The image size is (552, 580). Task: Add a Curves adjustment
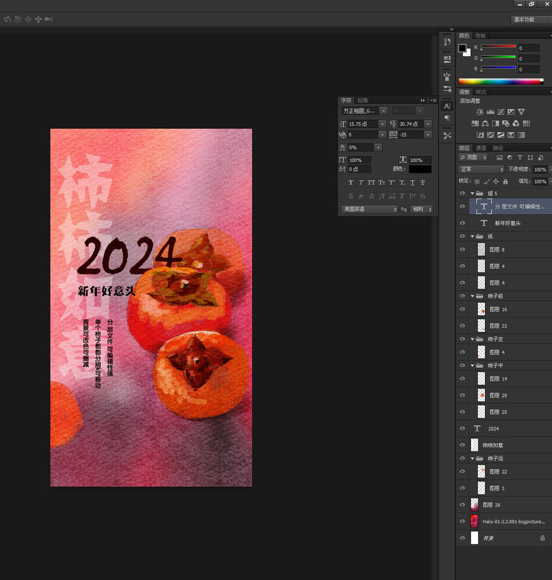pyautogui.click(x=501, y=111)
